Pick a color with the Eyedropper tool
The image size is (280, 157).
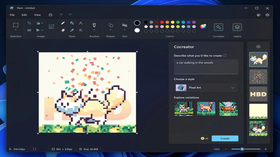tap(72, 30)
